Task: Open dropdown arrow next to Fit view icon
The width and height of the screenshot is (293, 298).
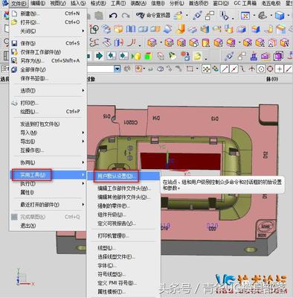Action: [254, 16]
